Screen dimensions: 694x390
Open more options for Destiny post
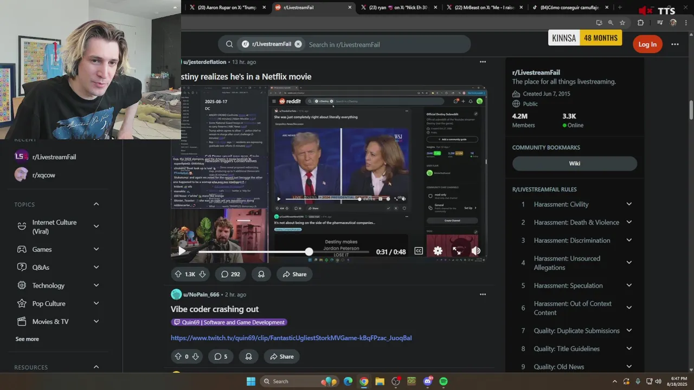(483, 62)
